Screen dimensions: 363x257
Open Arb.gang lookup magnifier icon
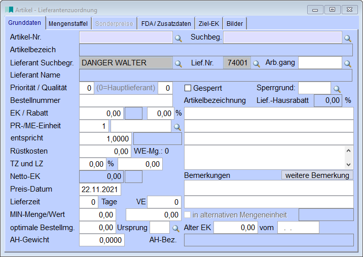click(348, 63)
